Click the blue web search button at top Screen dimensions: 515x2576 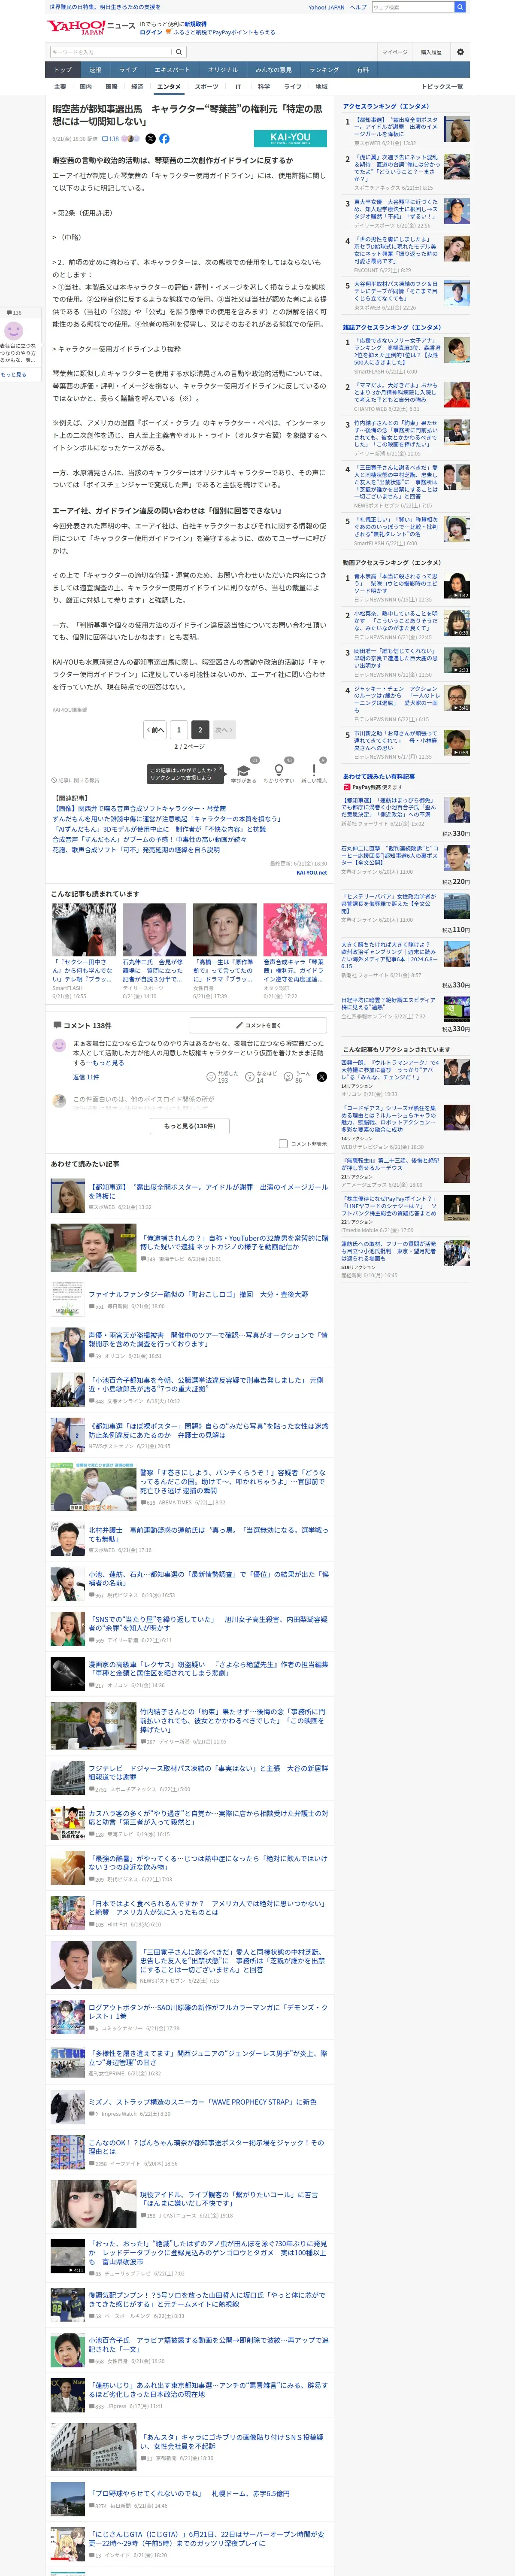pos(460,7)
